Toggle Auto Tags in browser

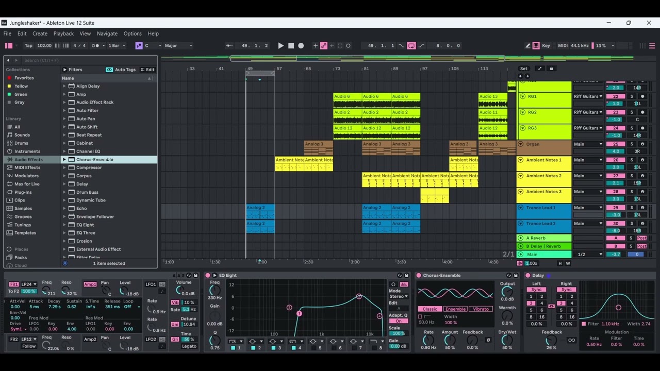coord(121,70)
